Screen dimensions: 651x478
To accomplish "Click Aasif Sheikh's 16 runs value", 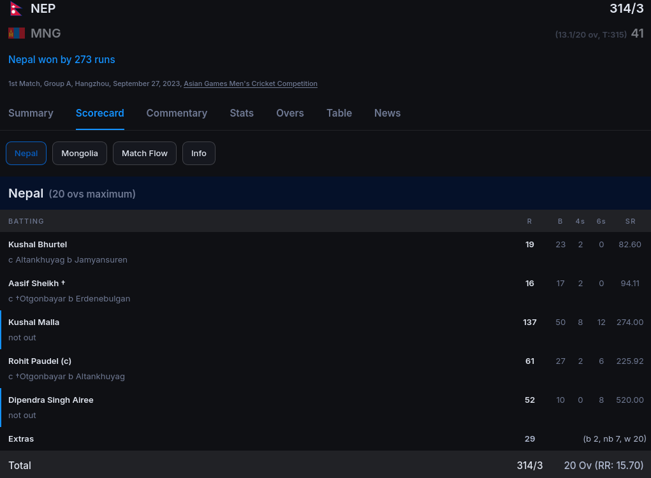I will pyautogui.click(x=530, y=284).
